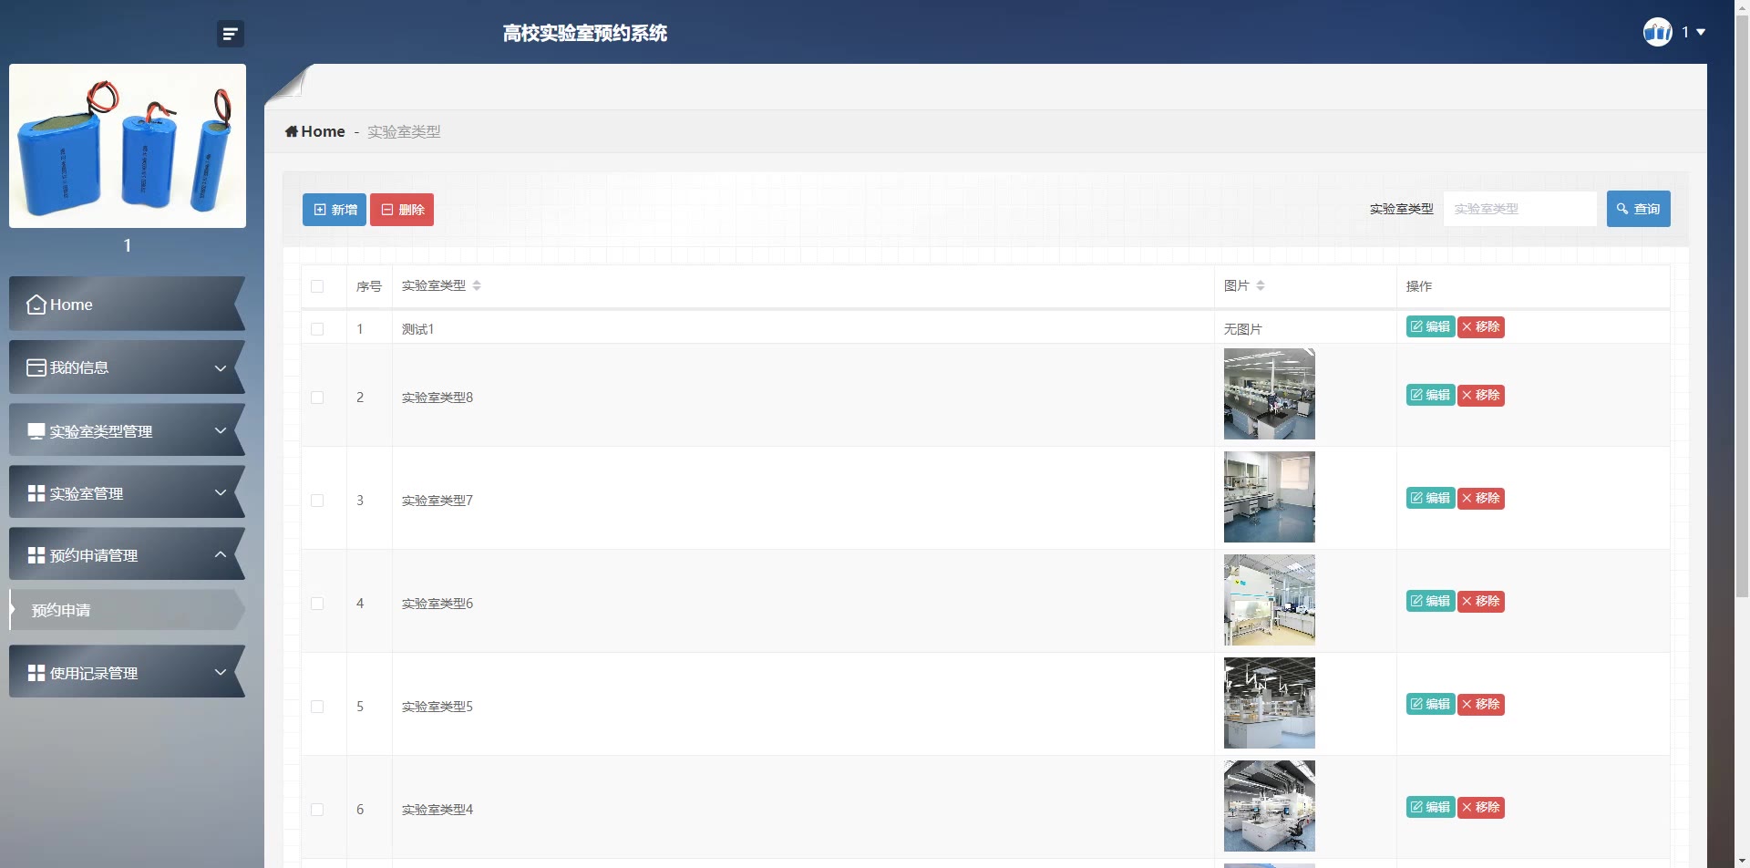Viewport: 1750px width, 868px height.
Task: Click the 预约申请管理 grid icon
Action: 36,555
